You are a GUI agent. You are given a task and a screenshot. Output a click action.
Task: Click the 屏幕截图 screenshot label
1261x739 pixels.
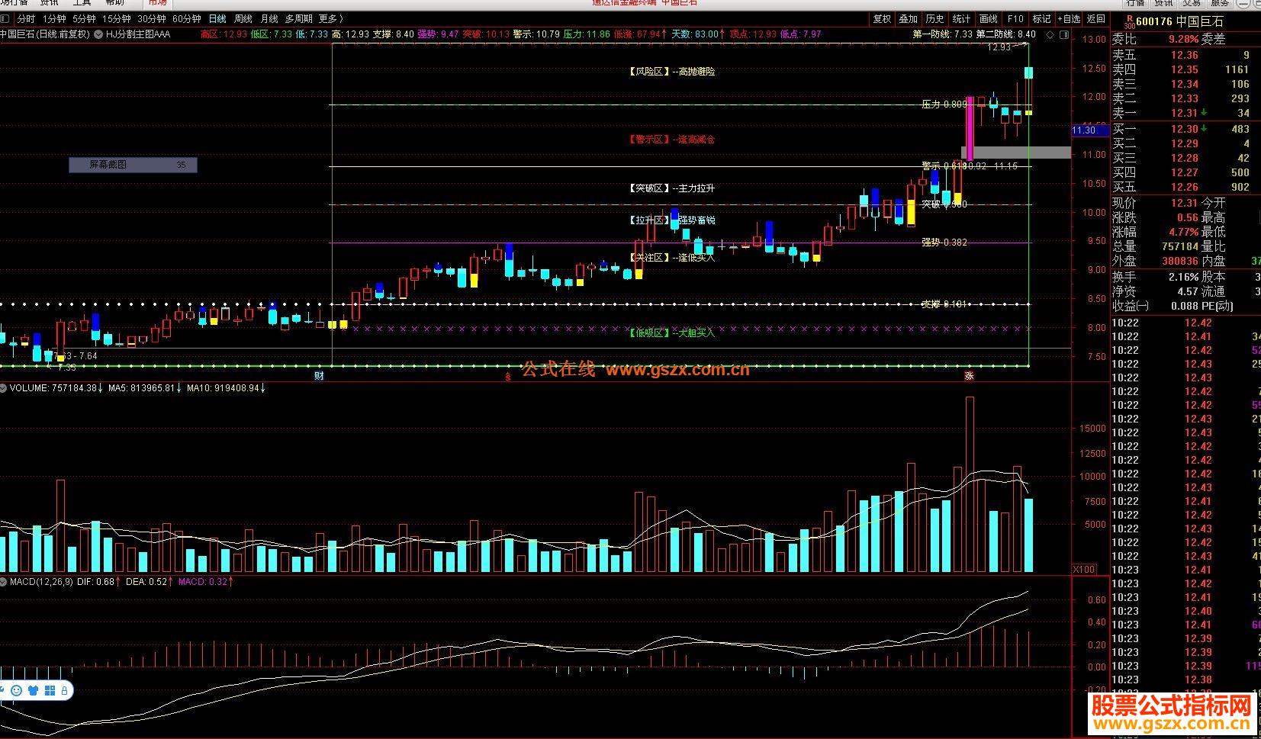tap(133, 165)
